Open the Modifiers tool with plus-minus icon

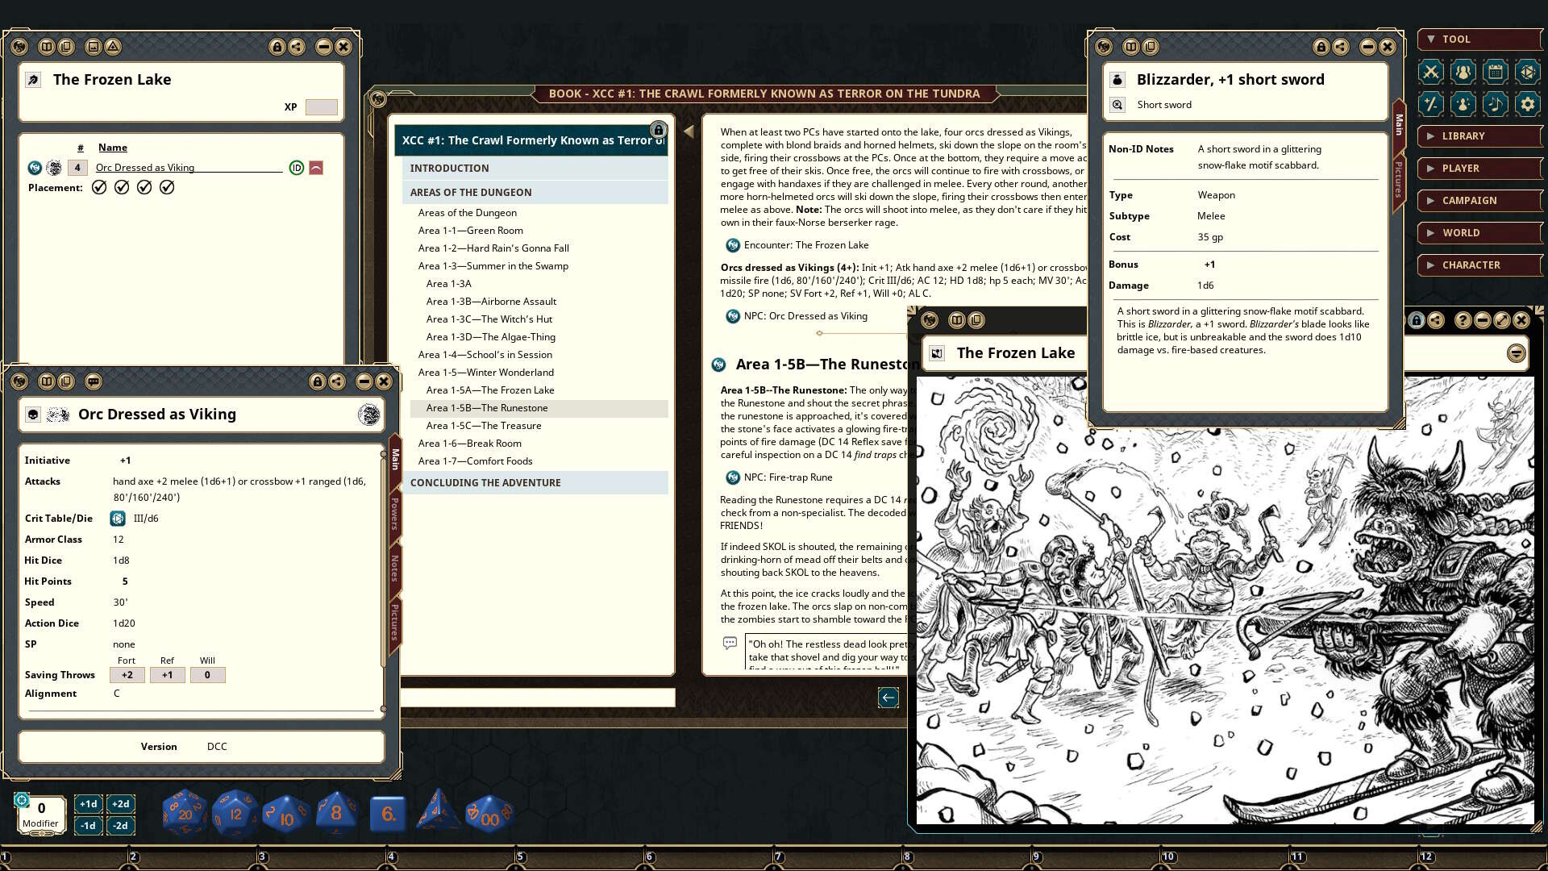coord(1431,103)
